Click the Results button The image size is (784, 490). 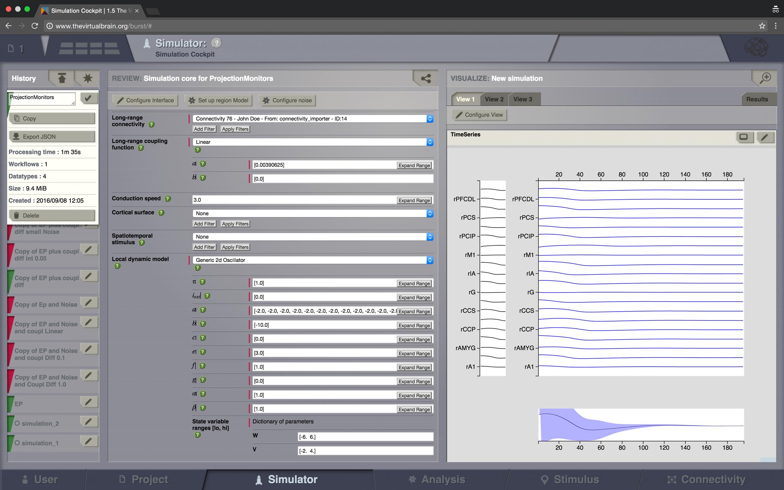coord(757,99)
